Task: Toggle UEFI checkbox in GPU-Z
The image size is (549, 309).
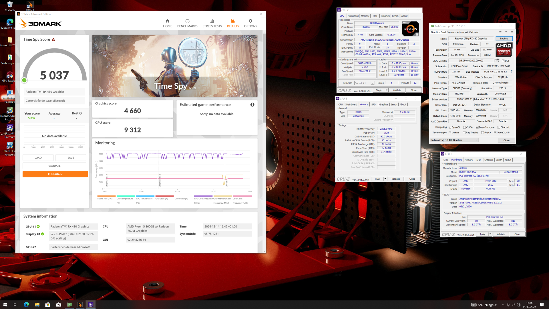Action: [x=503, y=61]
